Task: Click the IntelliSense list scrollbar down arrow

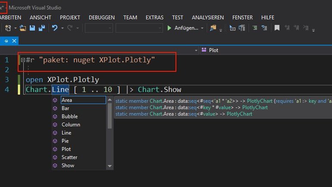Action: tap(110, 166)
